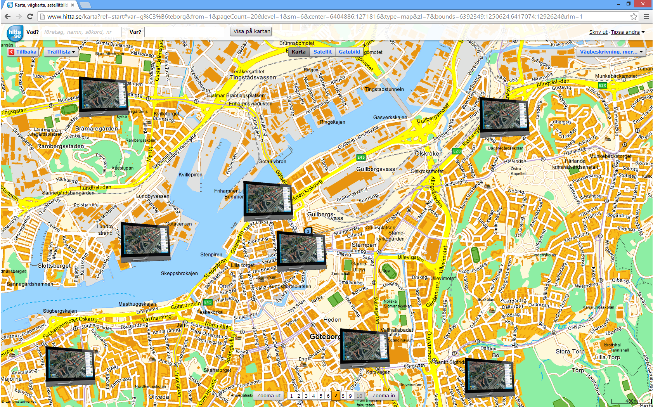
Task: Set zoom level to 5
Action: (x=321, y=396)
